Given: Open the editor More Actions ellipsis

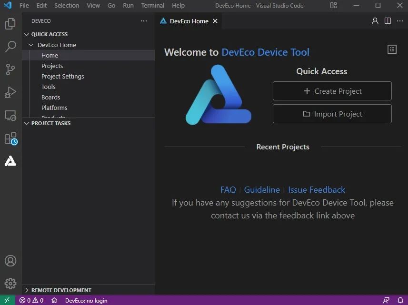Looking at the screenshot, I should pos(400,21).
